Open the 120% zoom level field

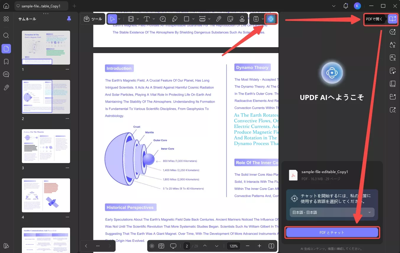(234, 246)
